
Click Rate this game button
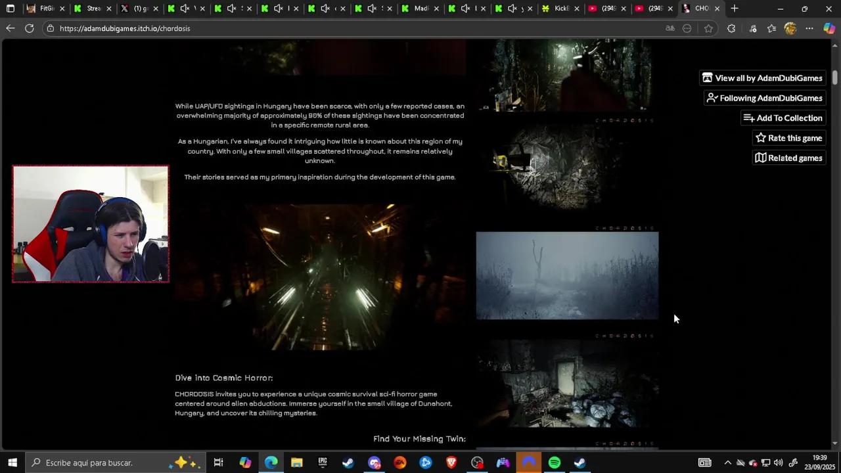pos(788,138)
